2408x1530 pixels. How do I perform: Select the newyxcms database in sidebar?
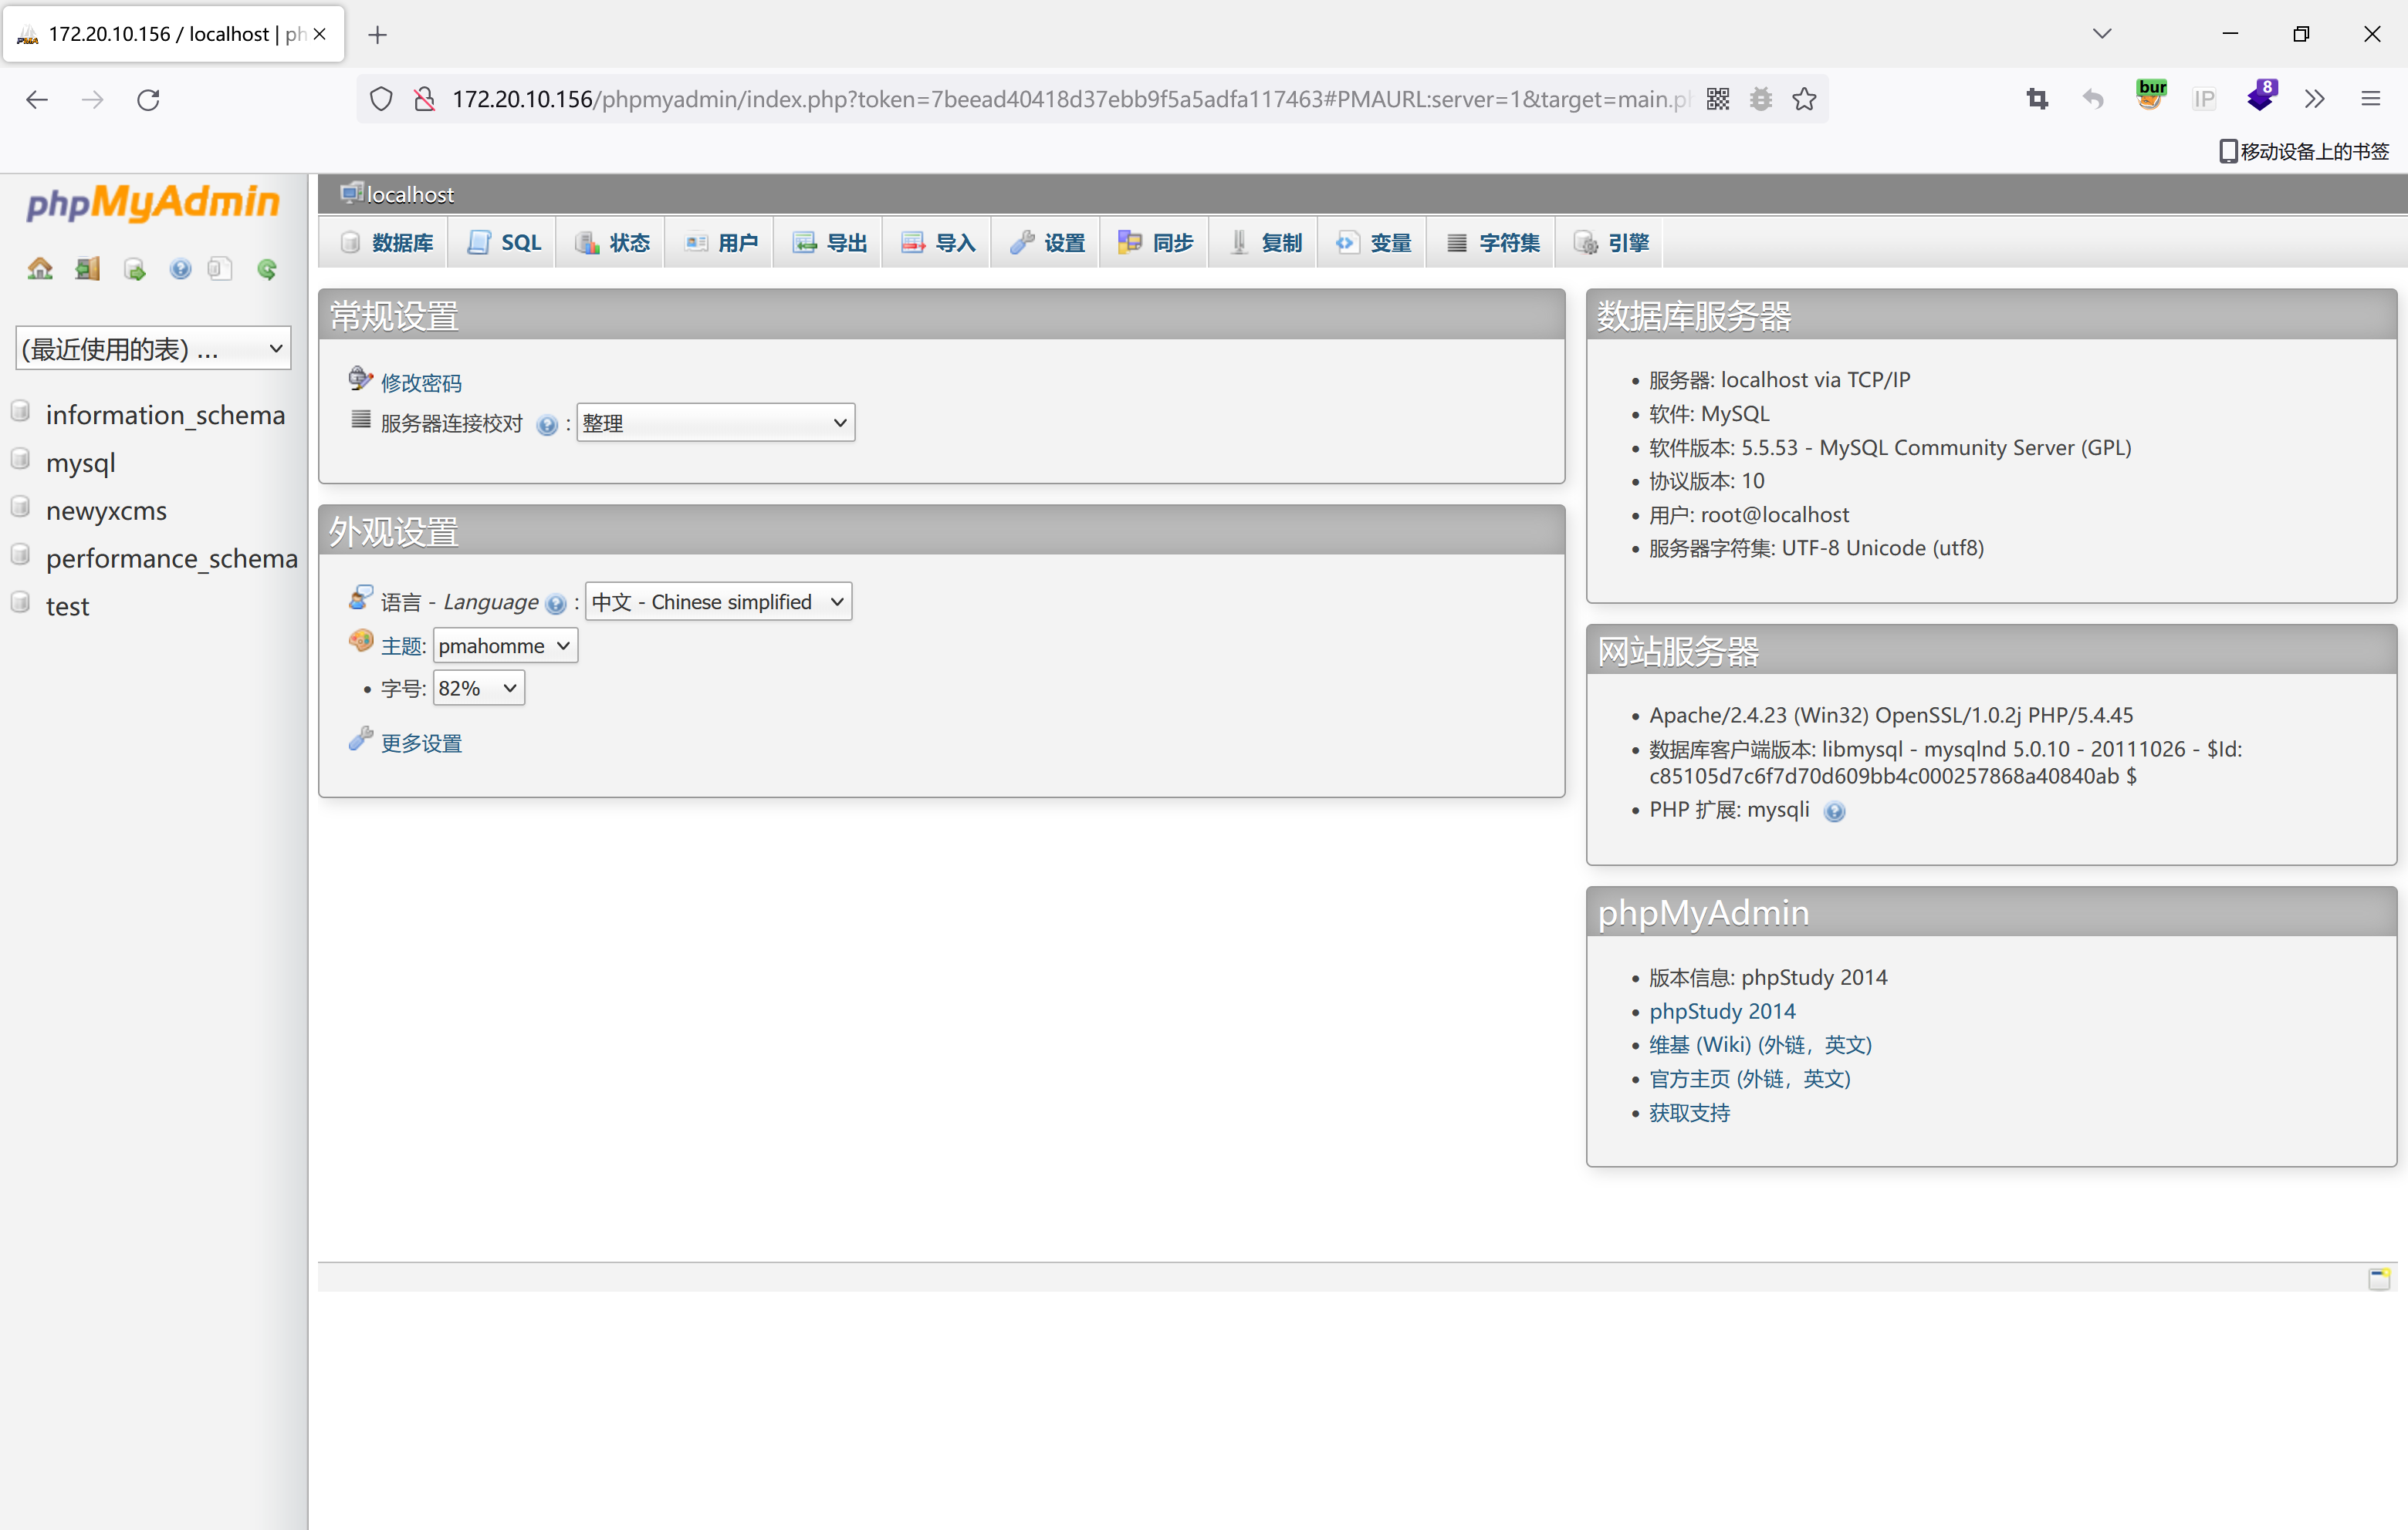107,511
